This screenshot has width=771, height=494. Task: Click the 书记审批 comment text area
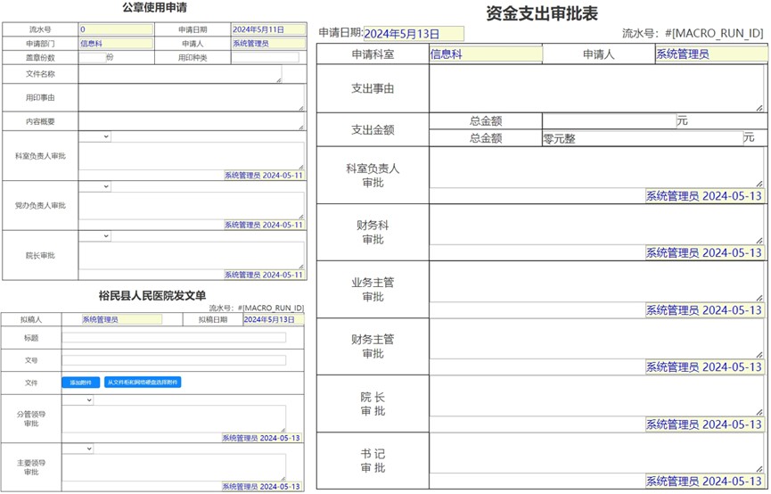(x=595, y=453)
